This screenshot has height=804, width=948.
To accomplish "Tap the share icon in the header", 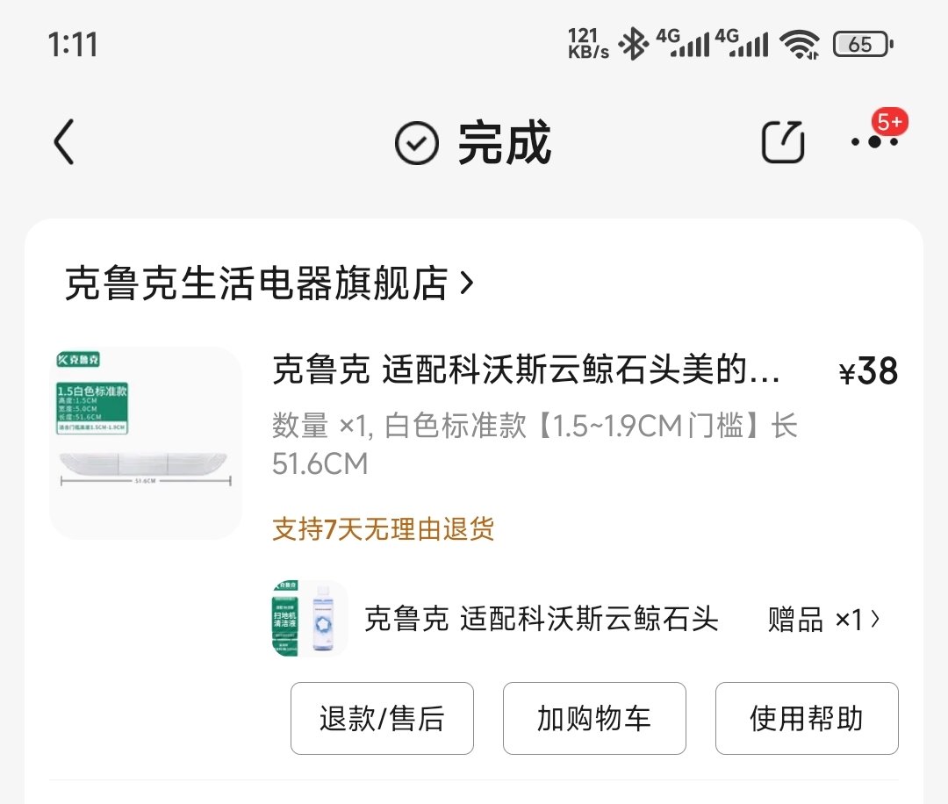I will tap(782, 142).
